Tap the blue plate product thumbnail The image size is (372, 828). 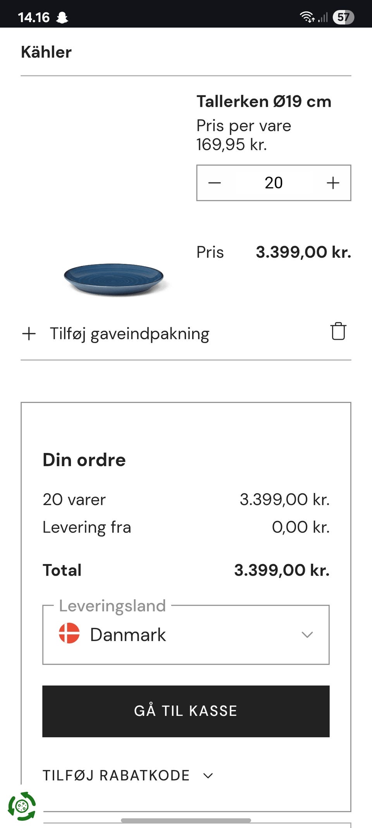[114, 278]
